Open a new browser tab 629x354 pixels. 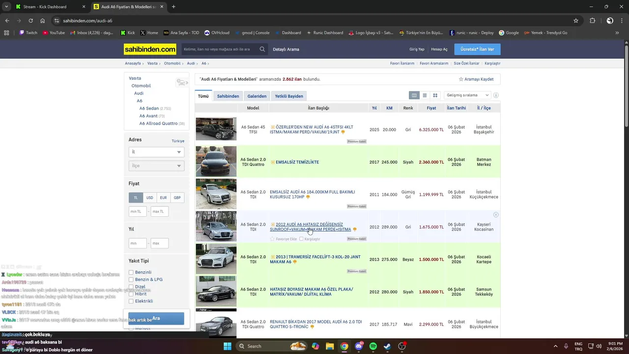click(173, 7)
